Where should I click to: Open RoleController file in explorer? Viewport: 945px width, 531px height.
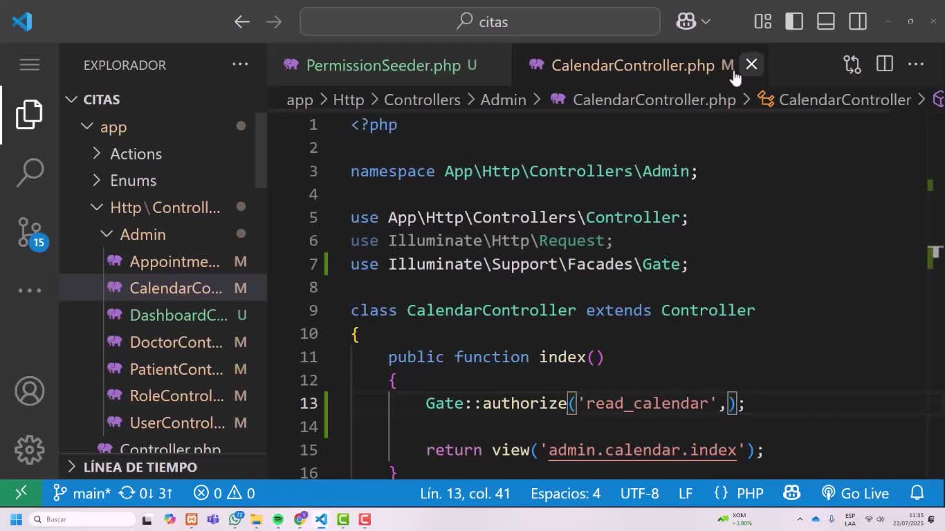(163, 396)
